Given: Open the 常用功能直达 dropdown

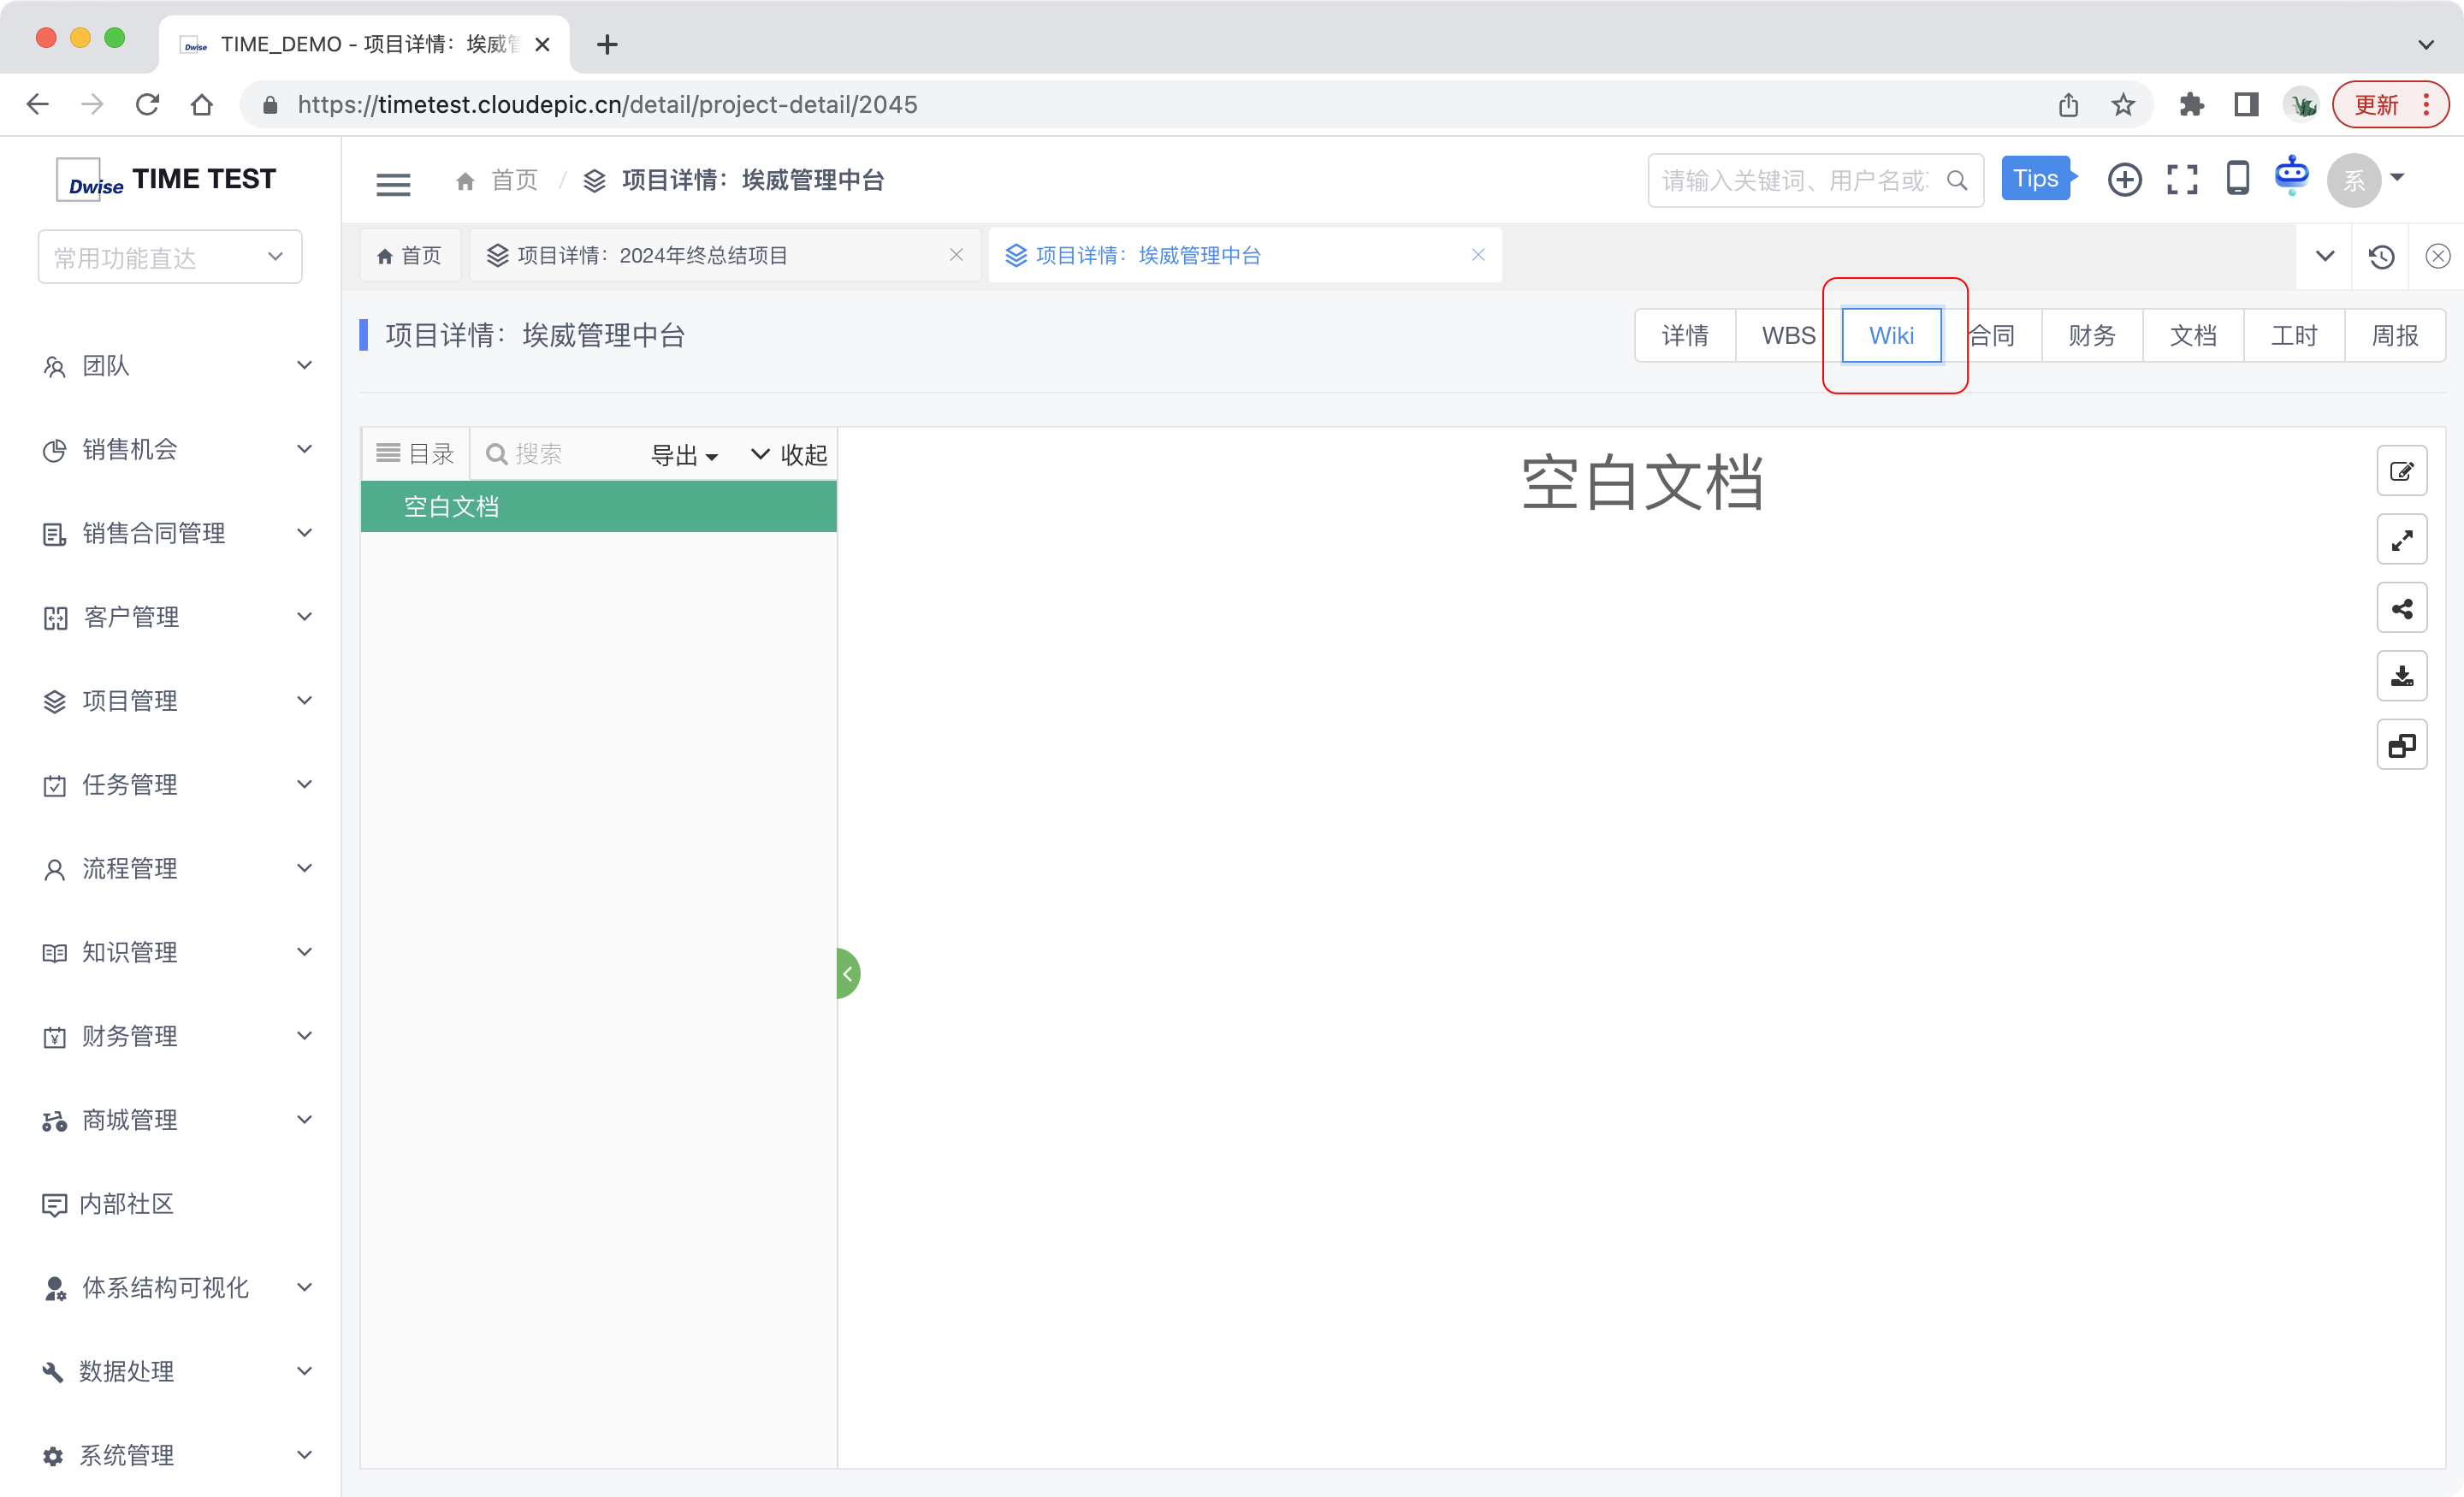Looking at the screenshot, I should click(170, 257).
